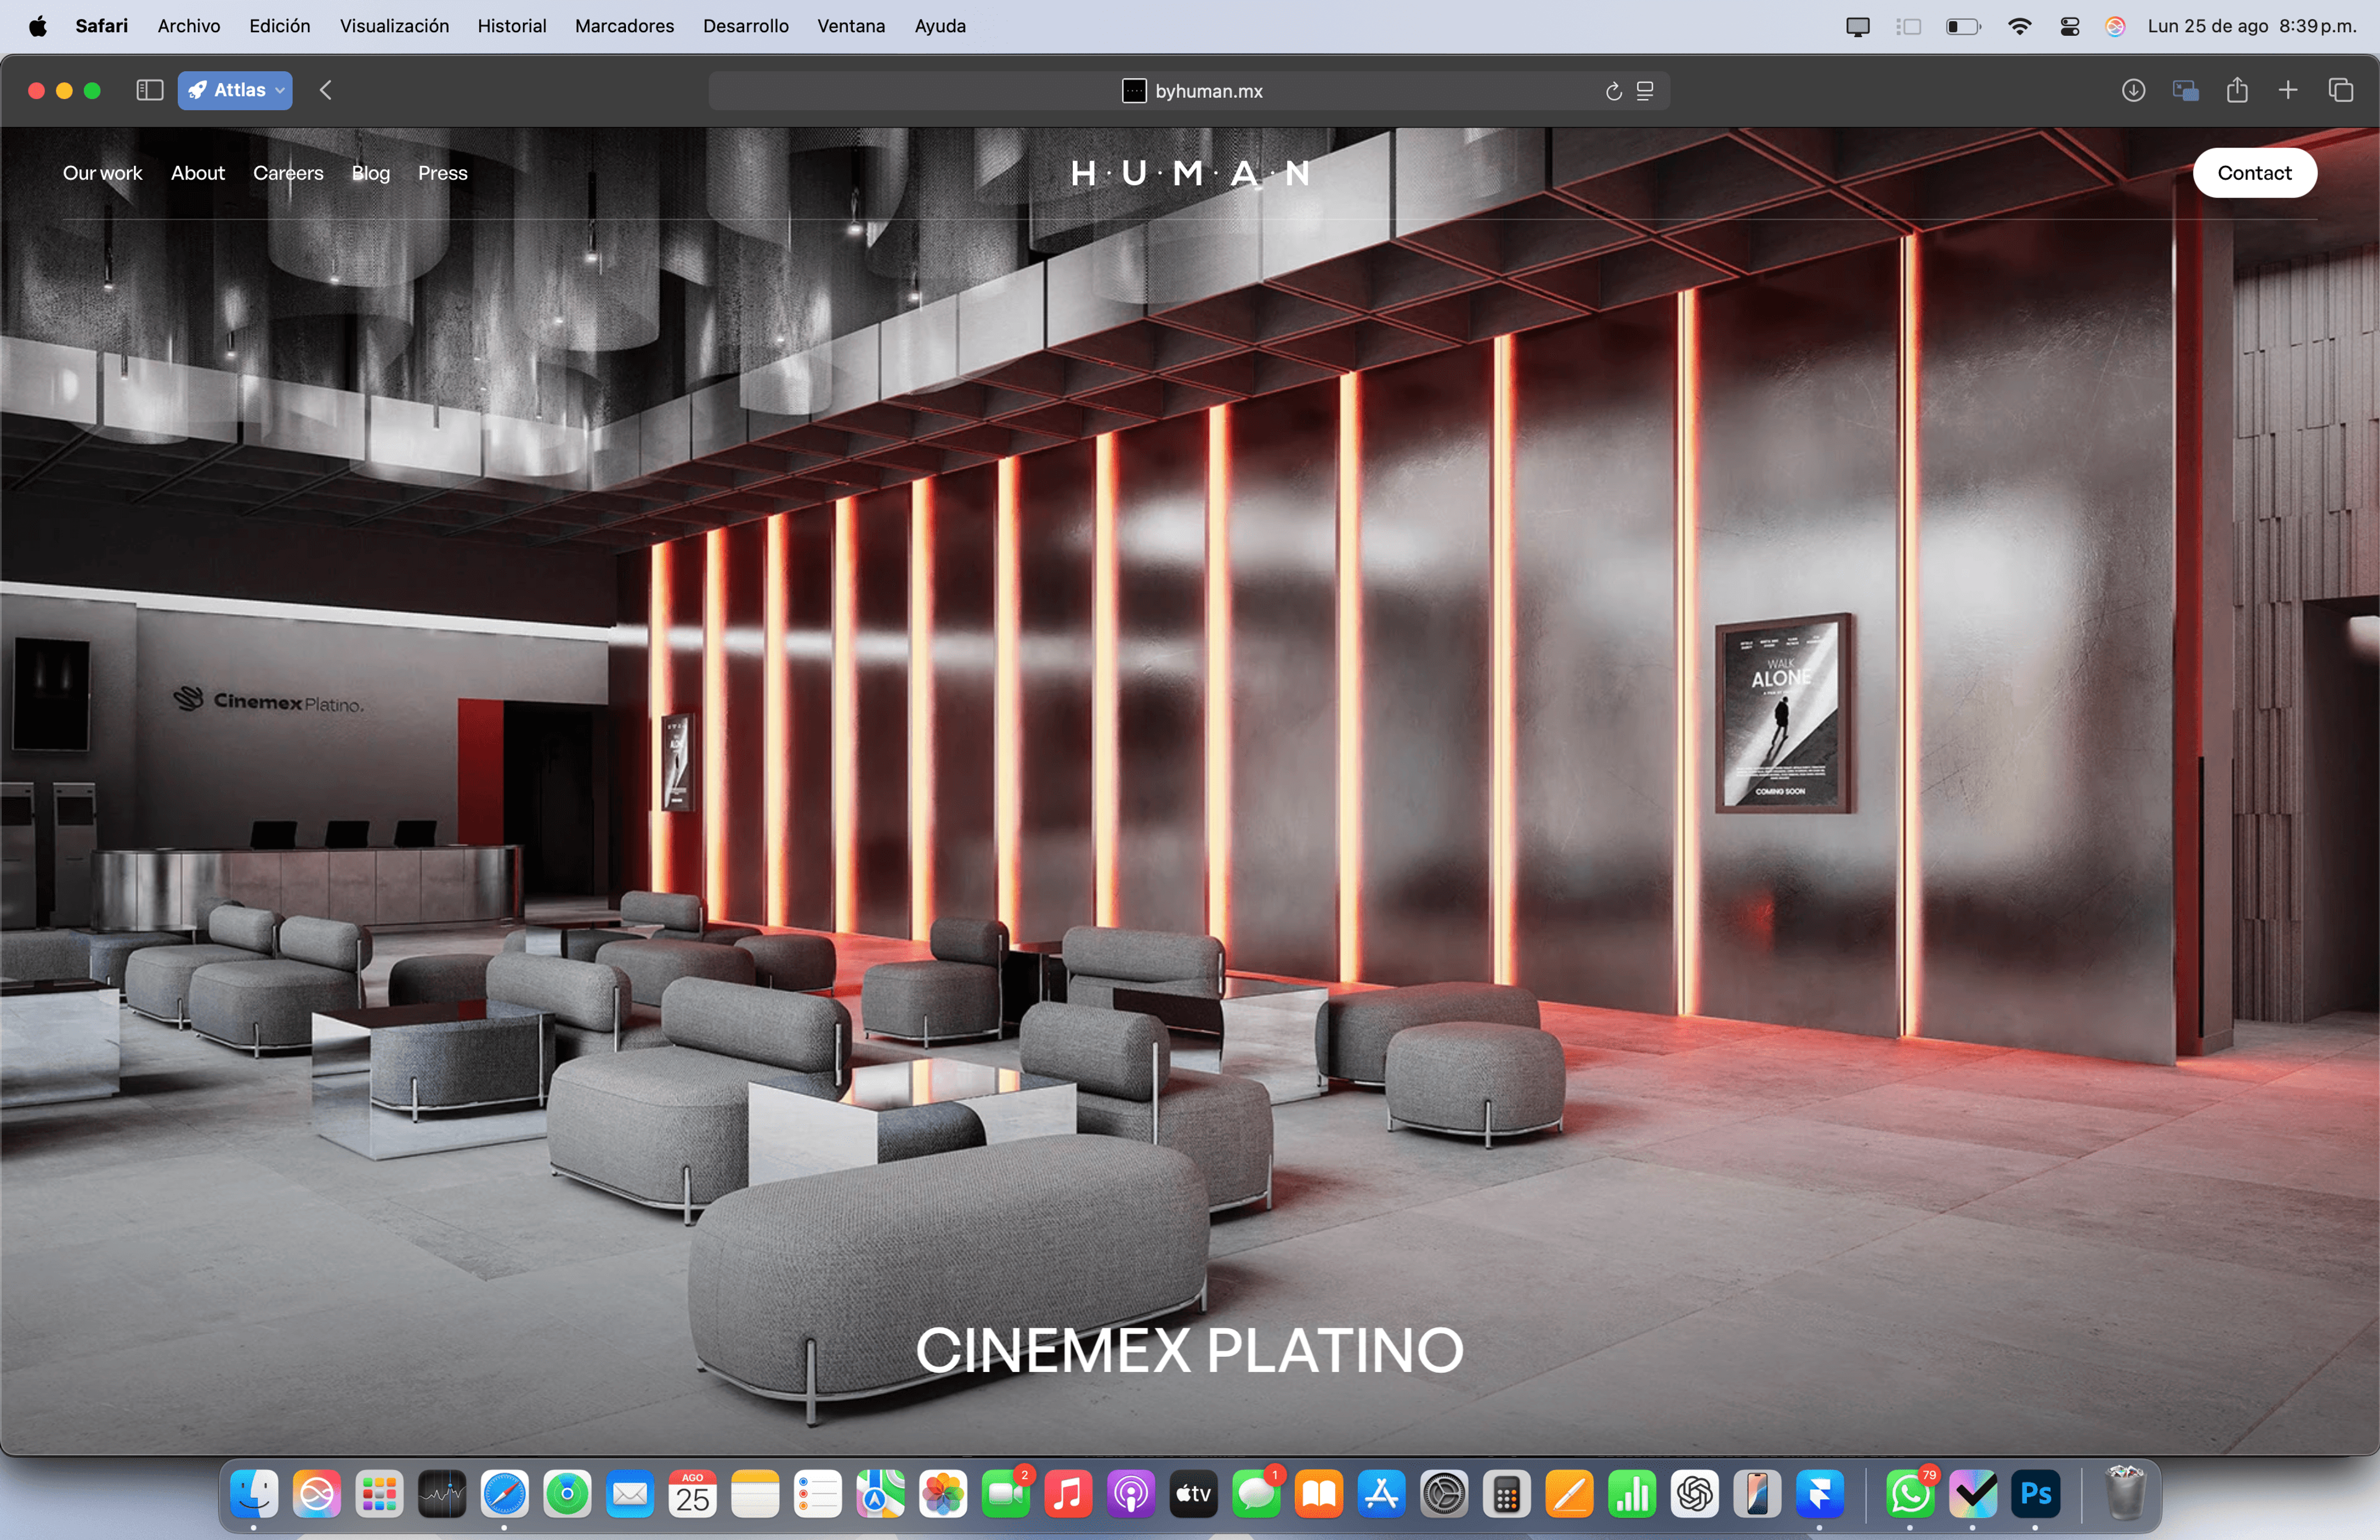The height and width of the screenshot is (1540, 2380).
Task: Open the Share button in toolbar
Action: coord(2237,90)
